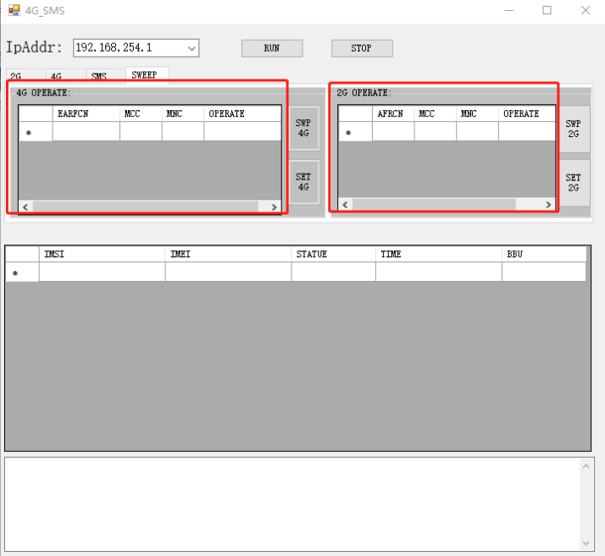Image resolution: width=605 pixels, height=556 pixels.
Task: Click the 4G_SMS app icon in title bar
Action: (14, 11)
